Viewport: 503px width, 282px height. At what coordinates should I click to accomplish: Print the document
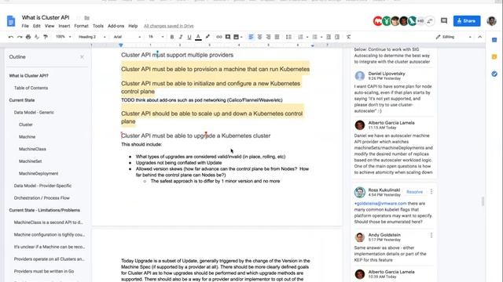coord(28,37)
